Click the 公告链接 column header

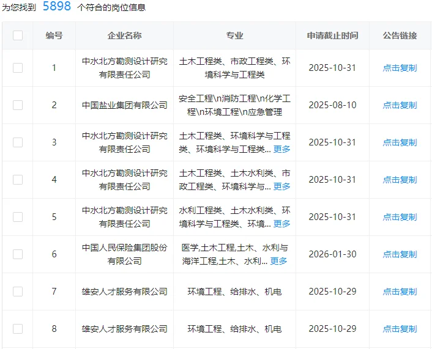pyautogui.click(x=400, y=35)
